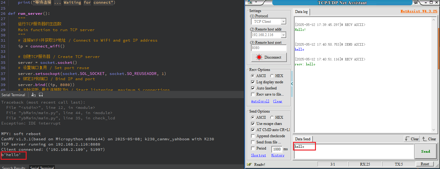
Task: Open title bar menu dropdown arrow
Action: [x=256, y=2]
